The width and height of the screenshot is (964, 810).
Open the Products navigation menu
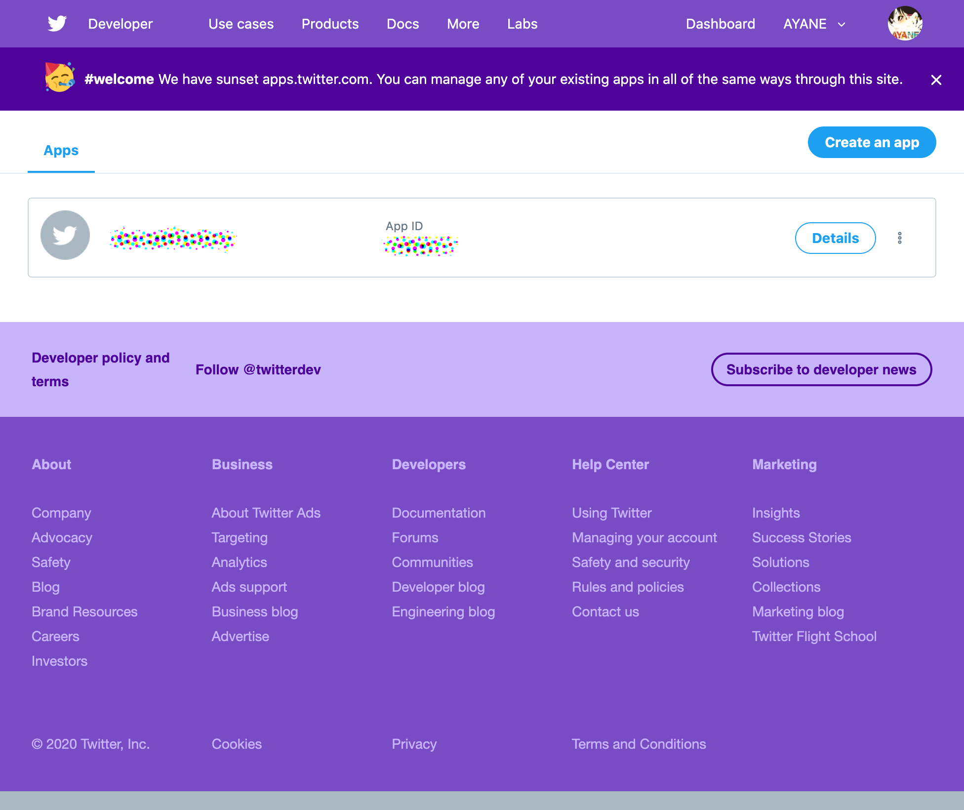tap(330, 24)
